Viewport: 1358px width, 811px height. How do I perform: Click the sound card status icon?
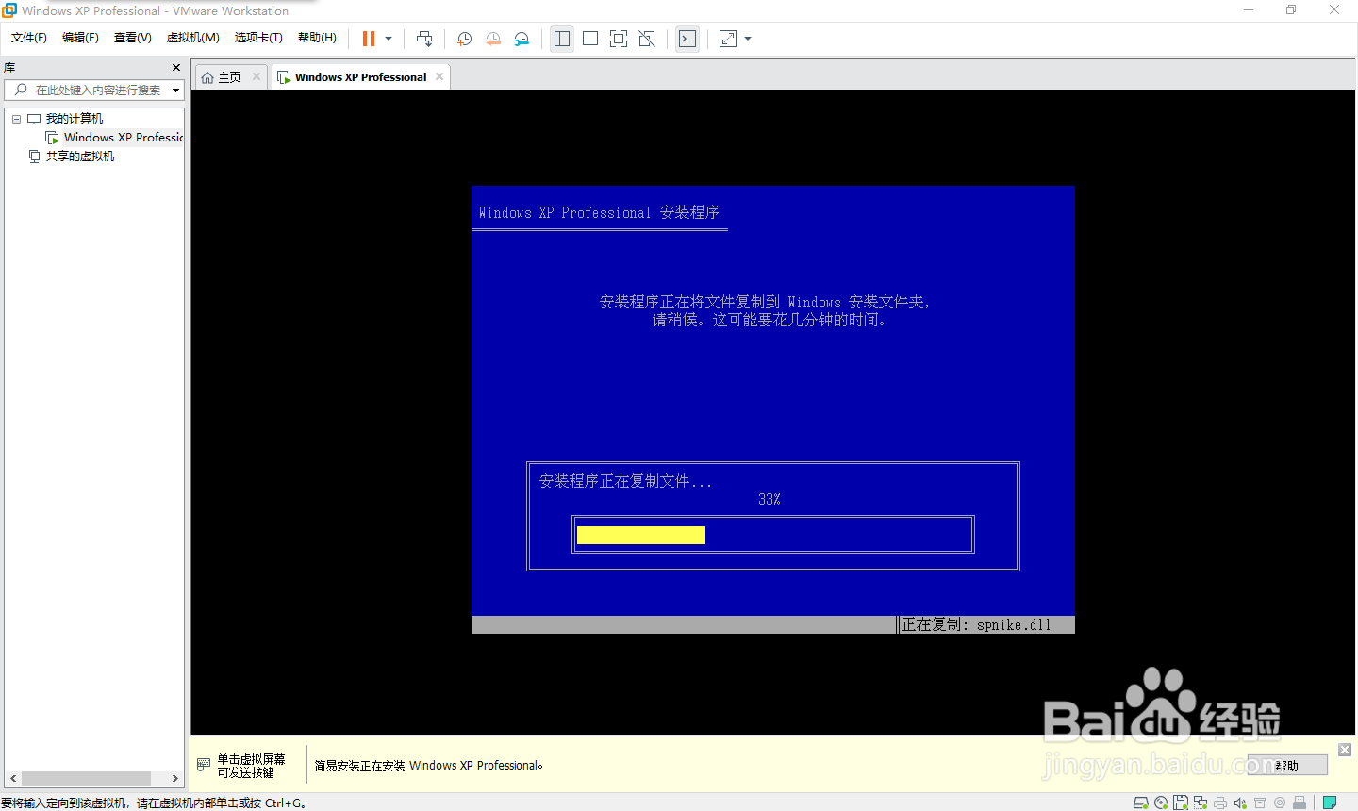pyautogui.click(x=1240, y=803)
